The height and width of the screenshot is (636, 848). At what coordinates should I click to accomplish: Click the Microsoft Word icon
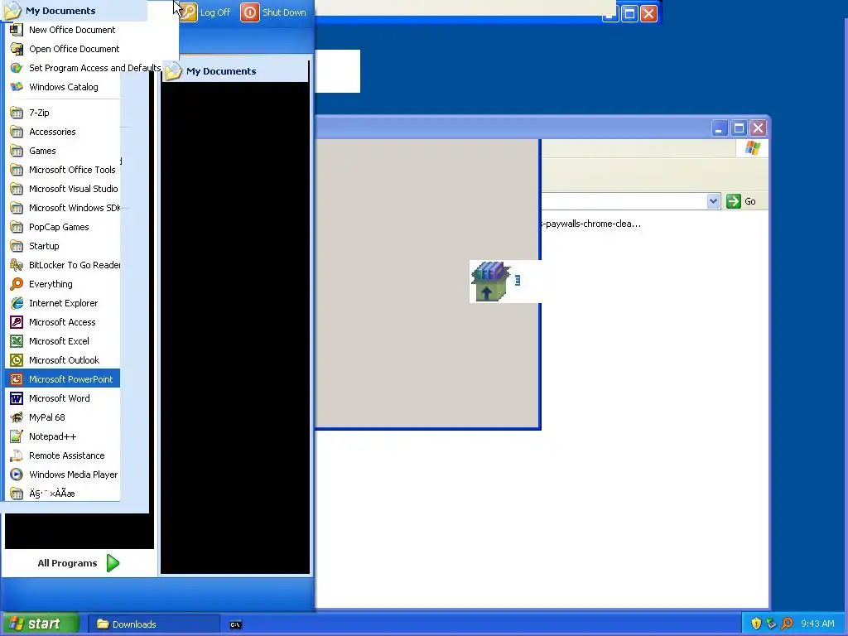(17, 398)
